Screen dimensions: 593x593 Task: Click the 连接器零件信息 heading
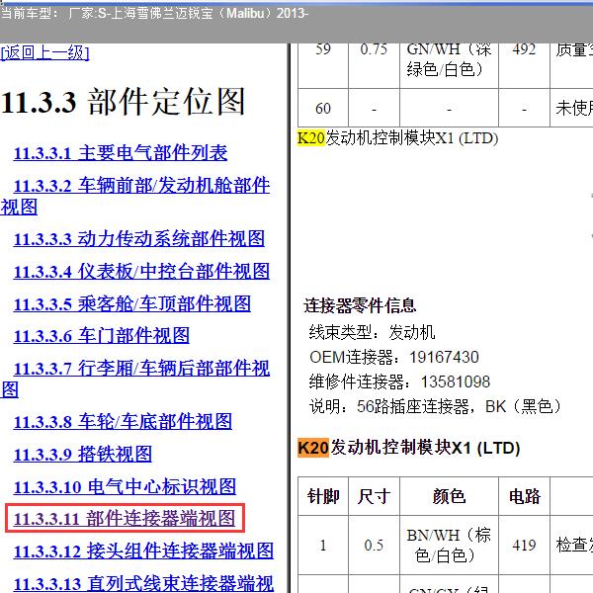tap(360, 305)
